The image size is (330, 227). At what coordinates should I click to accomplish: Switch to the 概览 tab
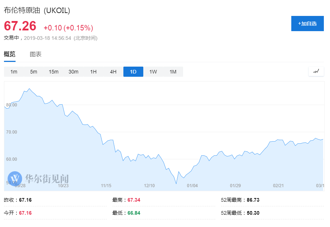click(x=10, y=54)
